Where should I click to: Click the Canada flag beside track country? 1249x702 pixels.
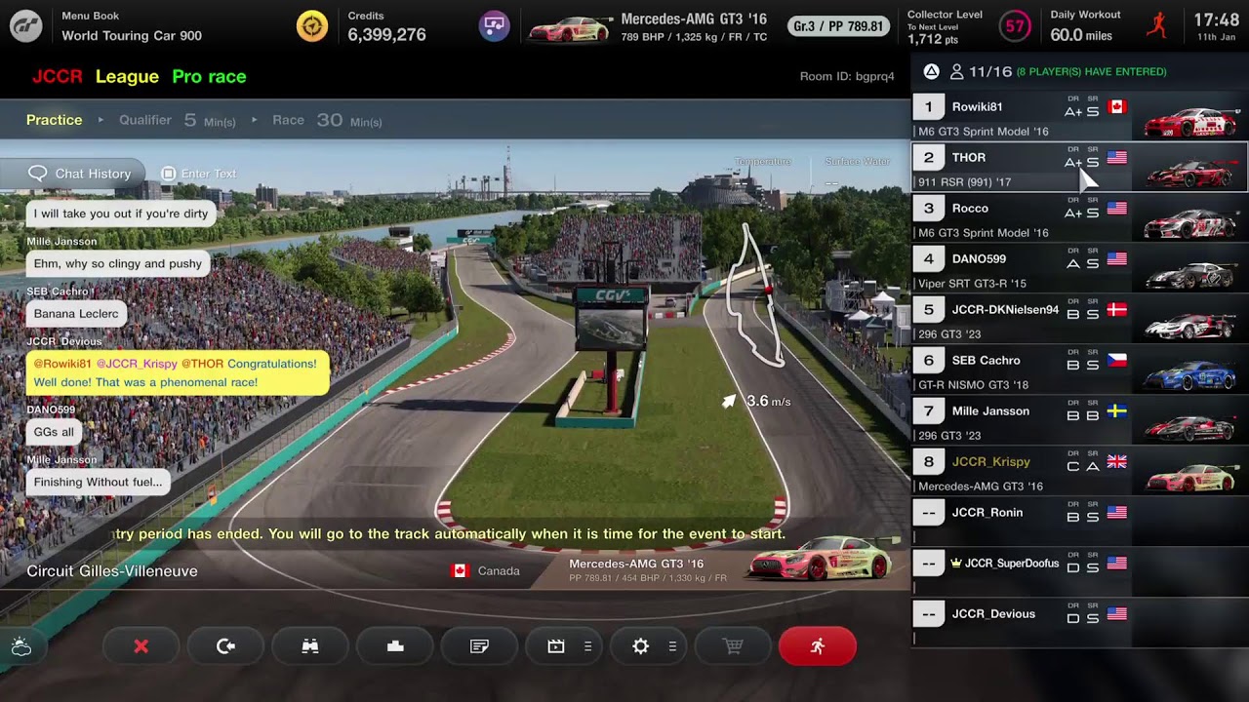click(x=461, y=570)
